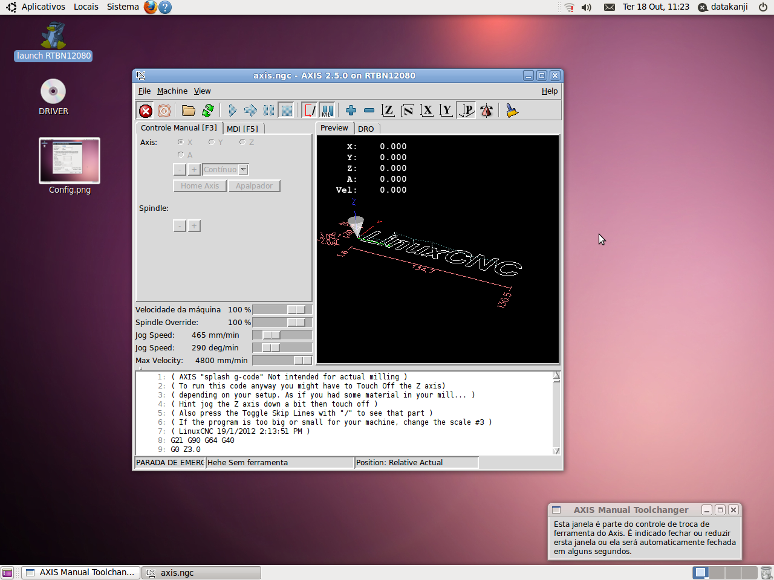The width and height of the screenshot is (774, 580).
Task: Adjust the Max Velocity slider
Action: point(282,361)
